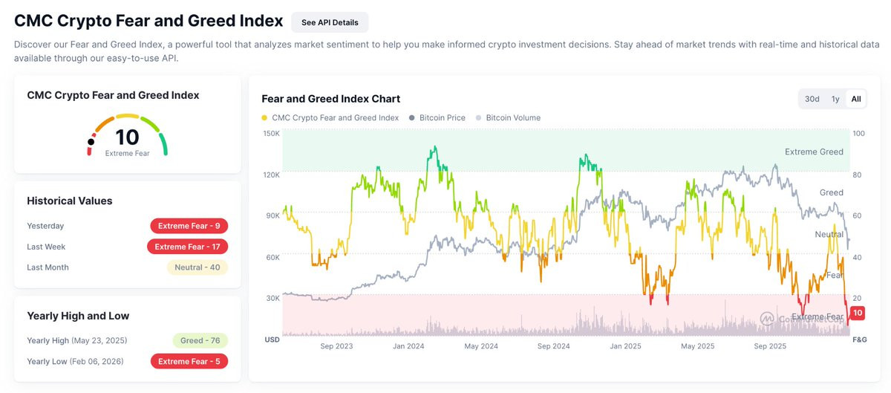
Task: Switch chart range to 30d
Action: [x=812, y=99]
